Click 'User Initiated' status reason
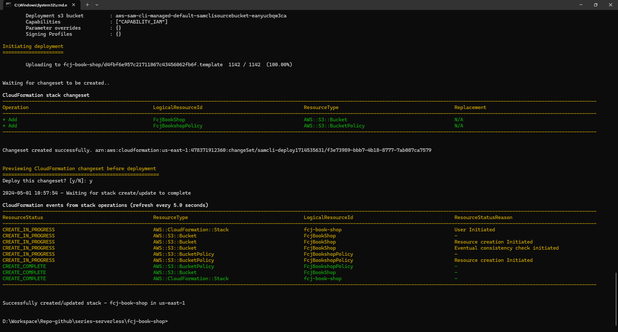This screenshot has height=332, width=618. pos(475,230)
